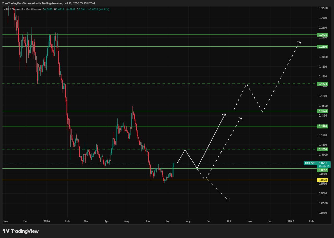
Task: Click the 2026 label on time axis
Action: (x=46, y=221)
